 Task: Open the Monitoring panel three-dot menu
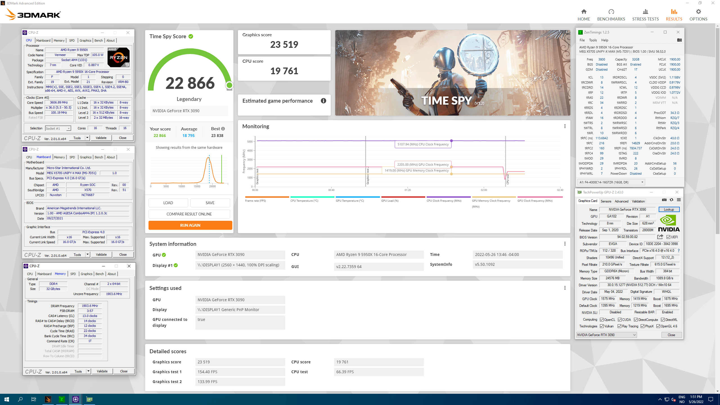tap(565, 126)
